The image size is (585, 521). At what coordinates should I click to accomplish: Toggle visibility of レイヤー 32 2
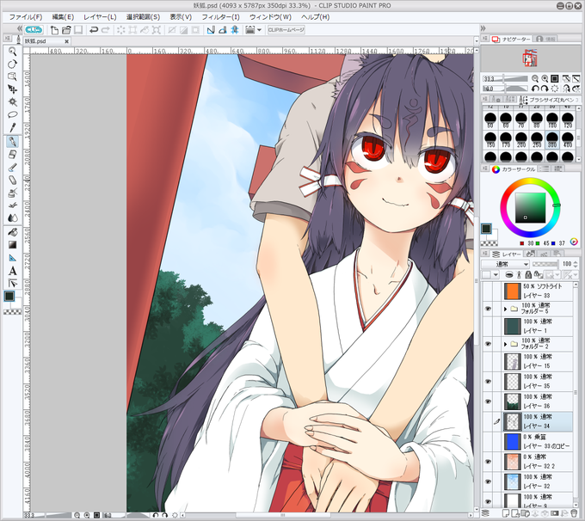[488, 462]
